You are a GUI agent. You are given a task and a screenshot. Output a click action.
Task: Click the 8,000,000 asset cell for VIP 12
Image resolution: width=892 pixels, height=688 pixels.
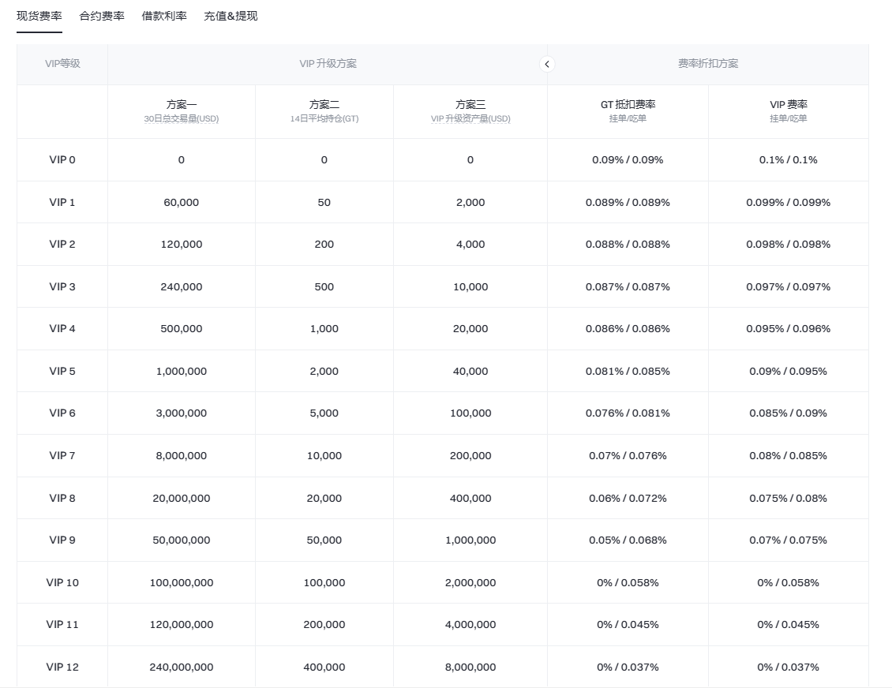click(x=470, y=667)
